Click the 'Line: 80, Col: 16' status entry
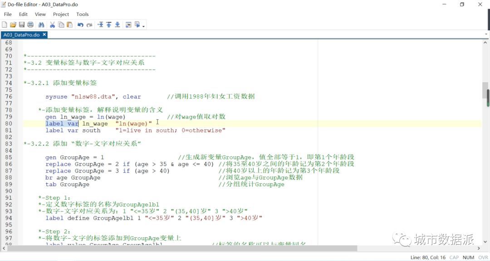The image size is (490, 261). point(428,257)
